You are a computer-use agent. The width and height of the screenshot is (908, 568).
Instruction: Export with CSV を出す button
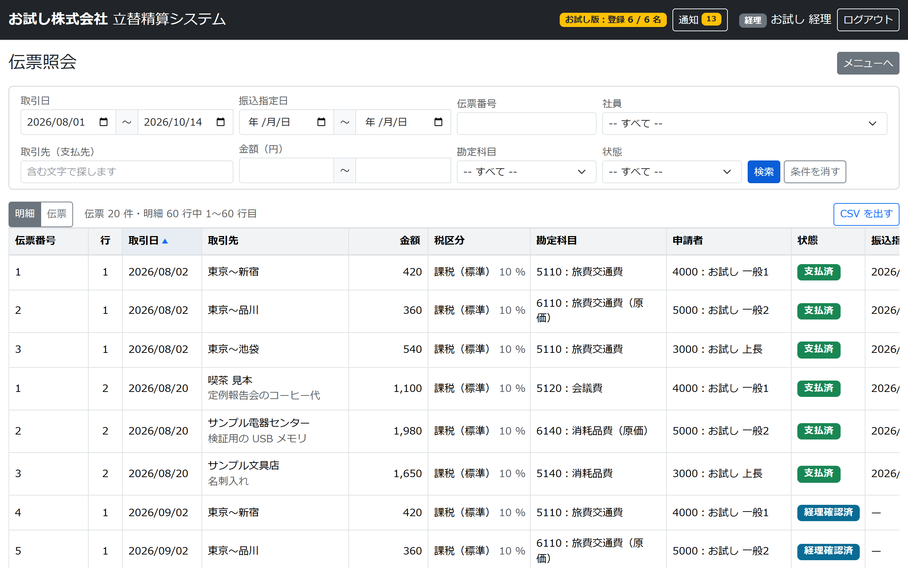866,214
